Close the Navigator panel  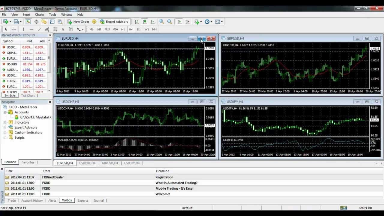click(x=50, y=102)
